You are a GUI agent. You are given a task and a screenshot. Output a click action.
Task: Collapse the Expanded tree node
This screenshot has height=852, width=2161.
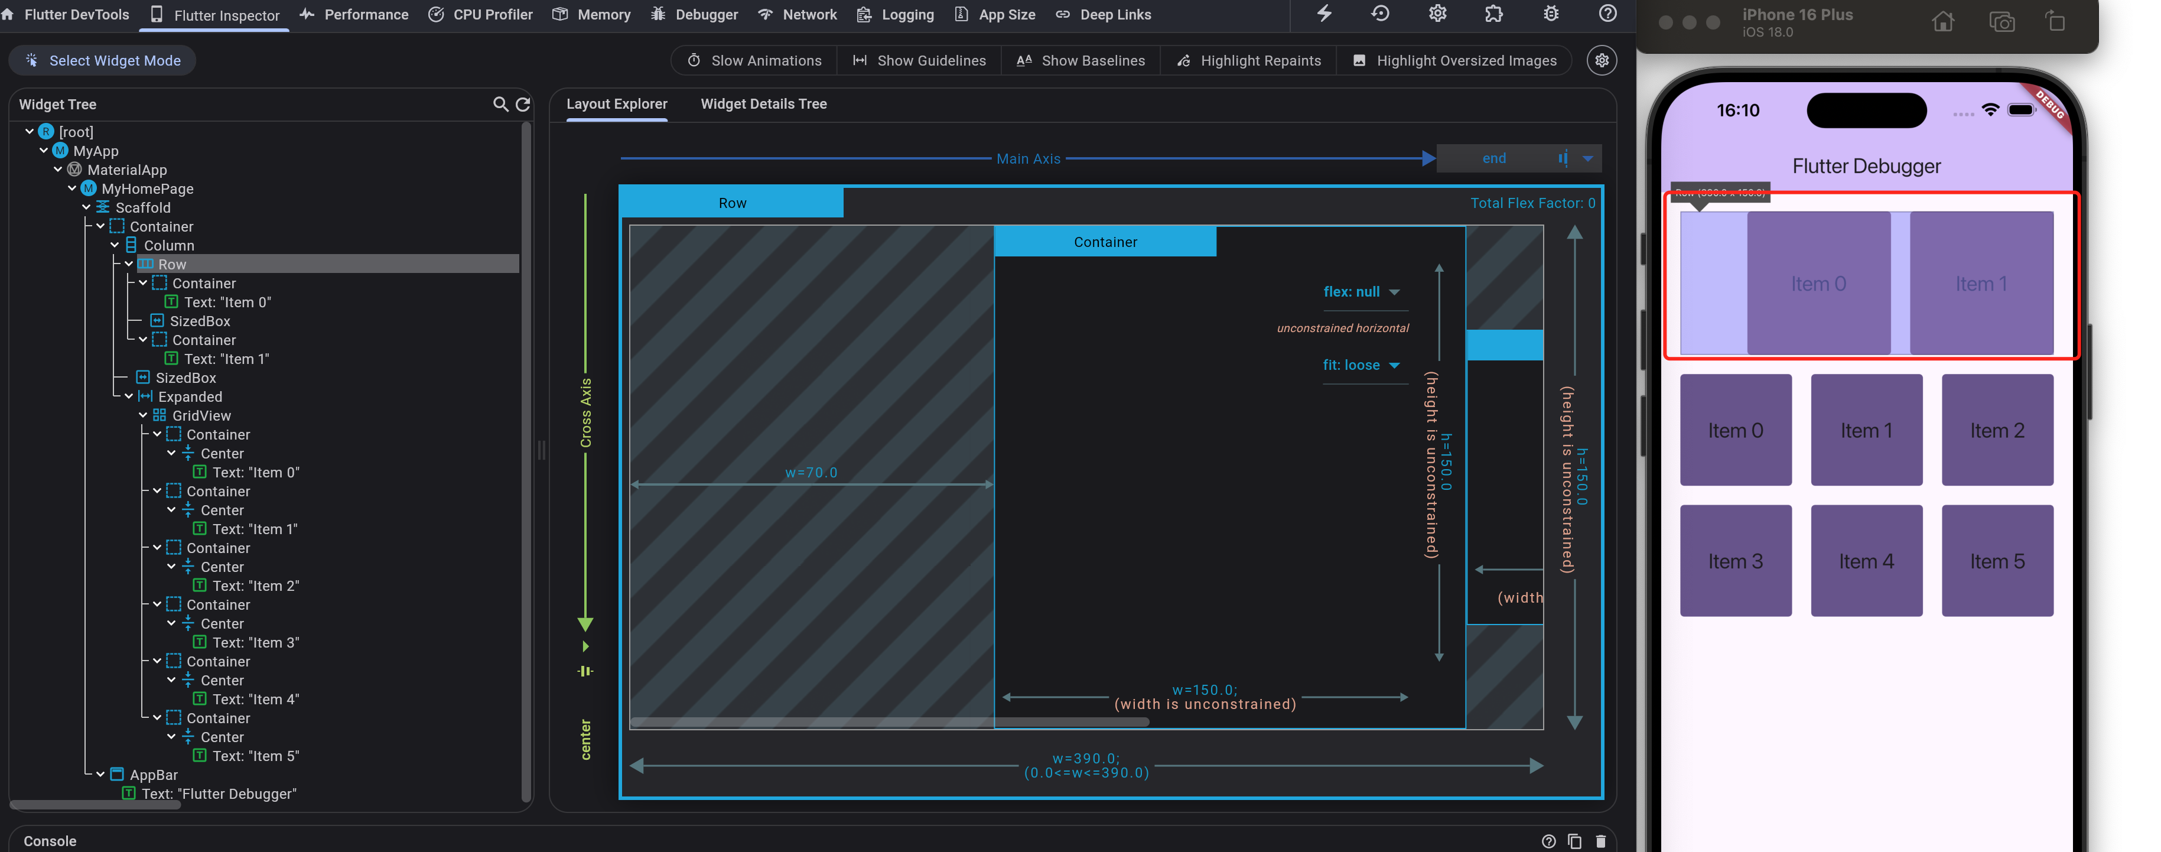coord(128,397)
